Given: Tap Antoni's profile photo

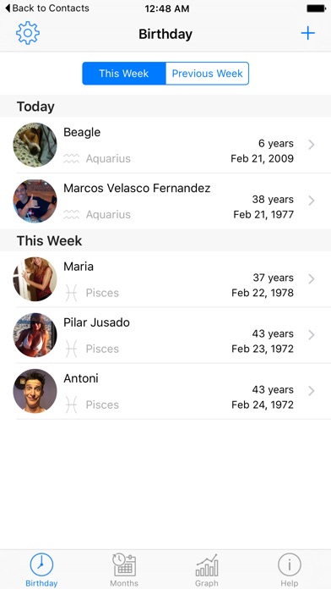Looking at the screenshot, I should pyautogui.click(x=35, y=391).
